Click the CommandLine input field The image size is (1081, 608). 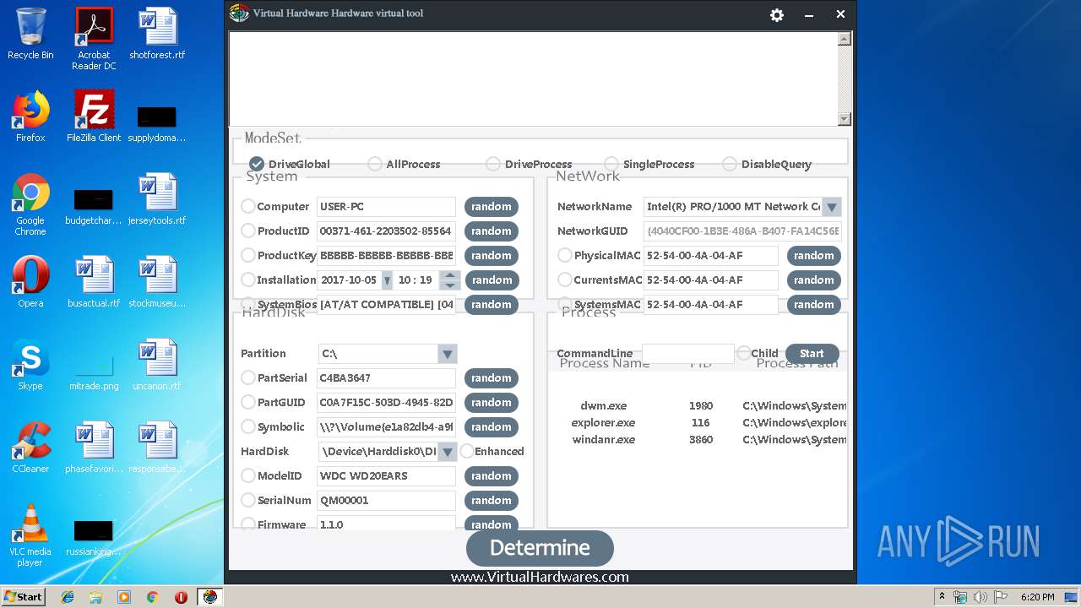688,354
